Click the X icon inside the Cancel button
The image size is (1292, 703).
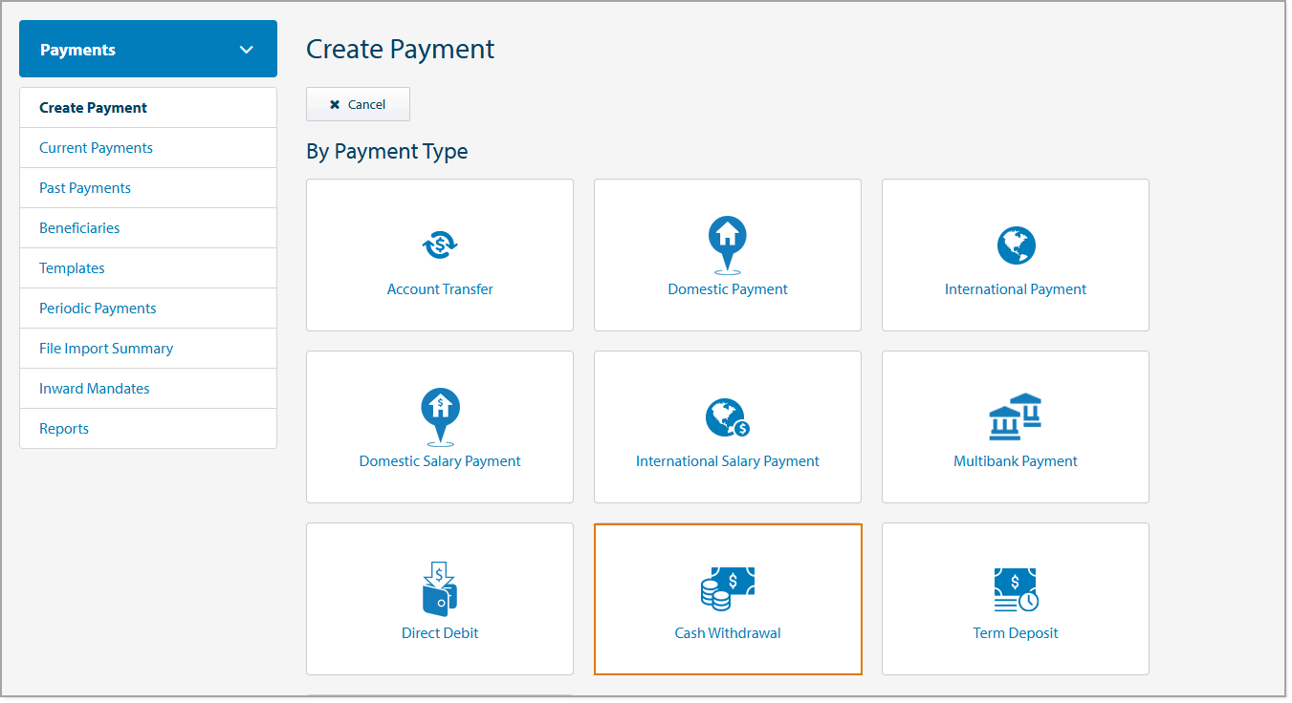[x=338, y=104]
